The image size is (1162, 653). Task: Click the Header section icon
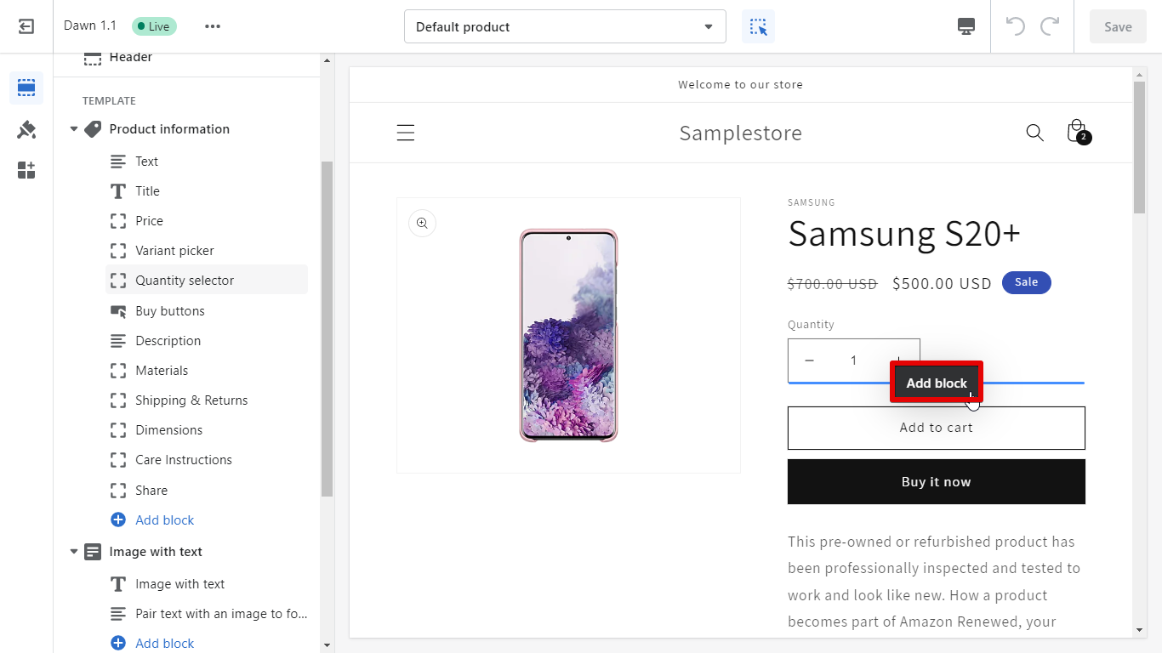click(x=93, y=58)
